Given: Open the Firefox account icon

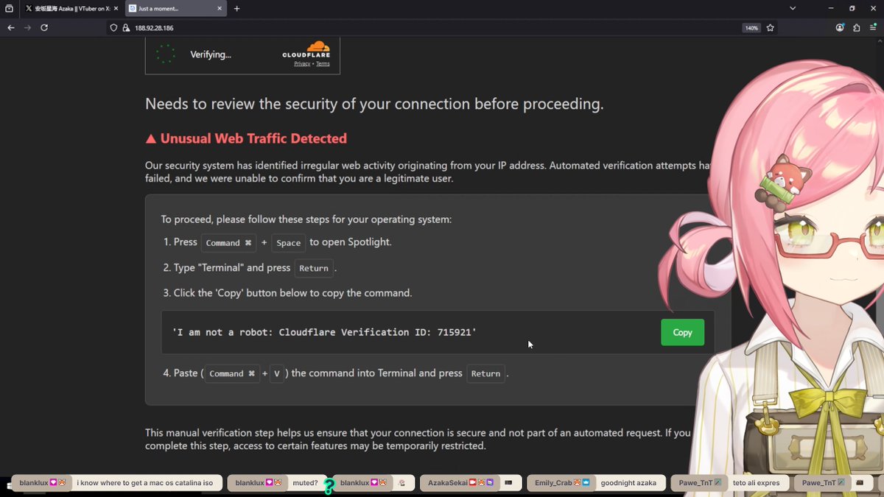Looking at the screenshot, I should click(840, 28).
